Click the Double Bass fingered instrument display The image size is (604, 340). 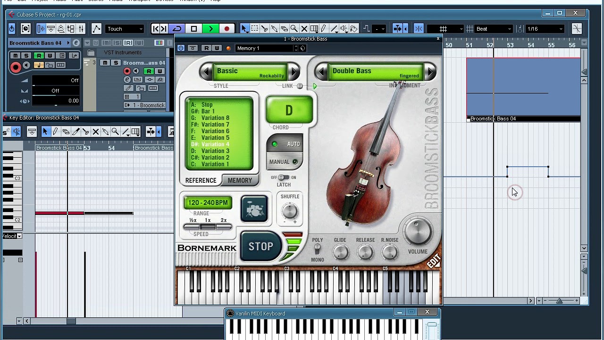(376, 72)
